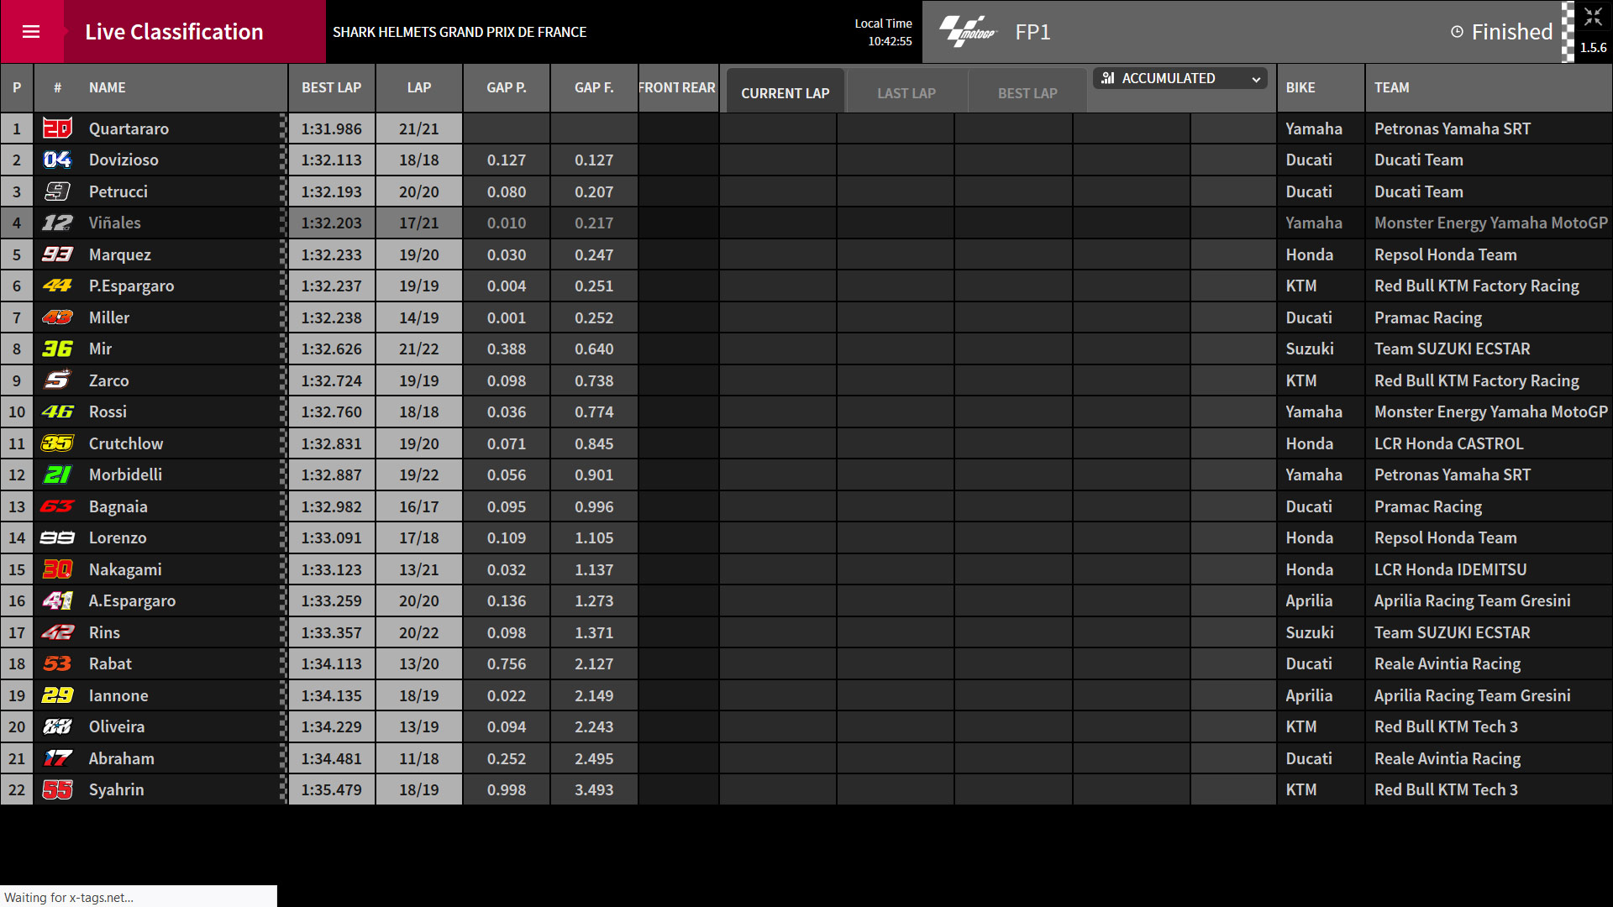Click Rabat's gap to first 2.127
Screen dimensions: 1613x907
(x=594, y=663)
